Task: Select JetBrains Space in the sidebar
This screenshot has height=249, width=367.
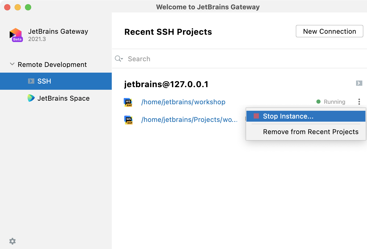Action: tap(63, 98)
